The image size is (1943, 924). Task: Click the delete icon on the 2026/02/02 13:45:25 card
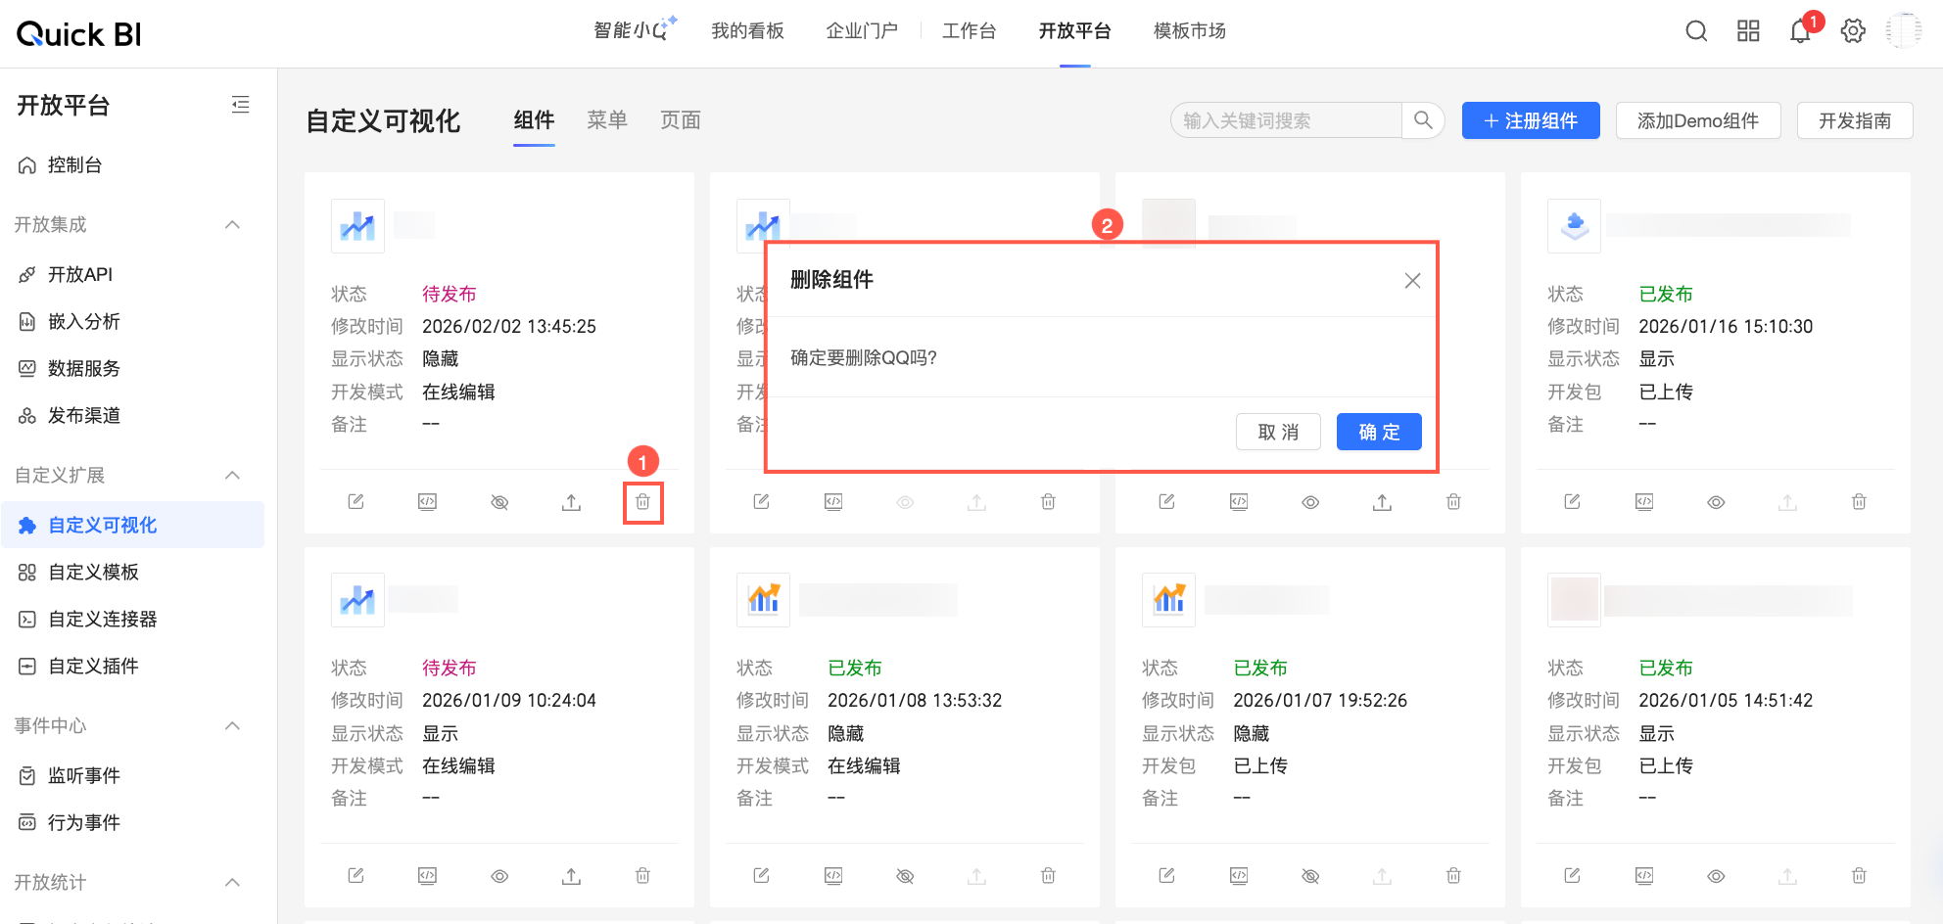click(x=642, y=502)
